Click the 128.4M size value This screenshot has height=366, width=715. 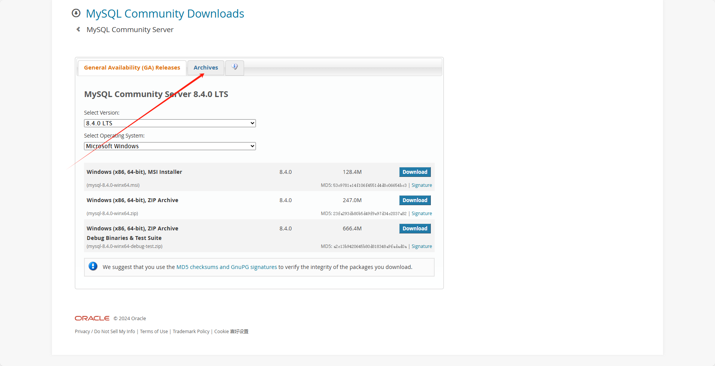tap(352, 172)
